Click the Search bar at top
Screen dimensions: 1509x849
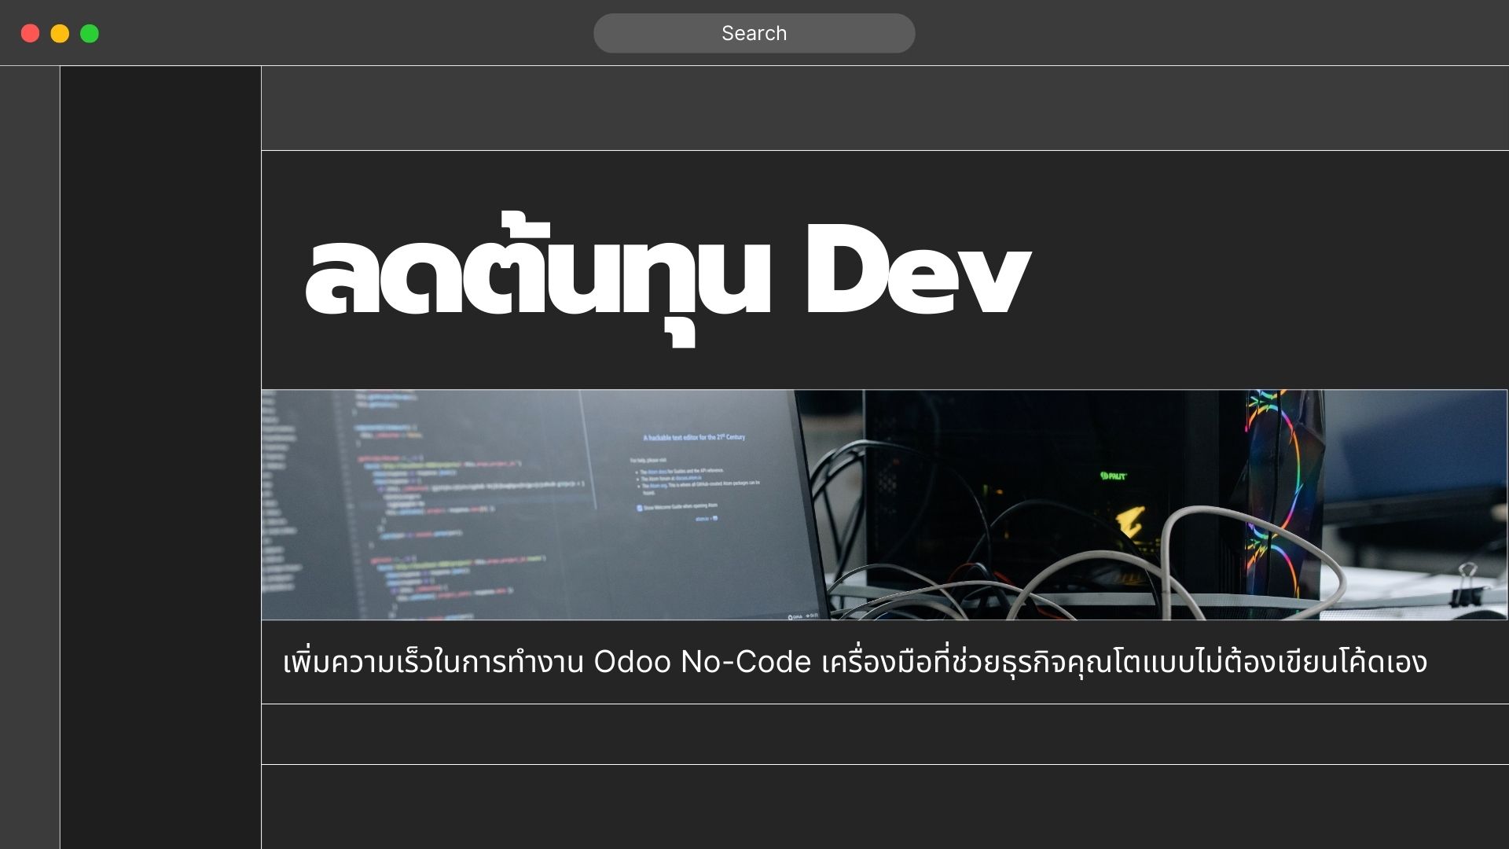[754, 33]
